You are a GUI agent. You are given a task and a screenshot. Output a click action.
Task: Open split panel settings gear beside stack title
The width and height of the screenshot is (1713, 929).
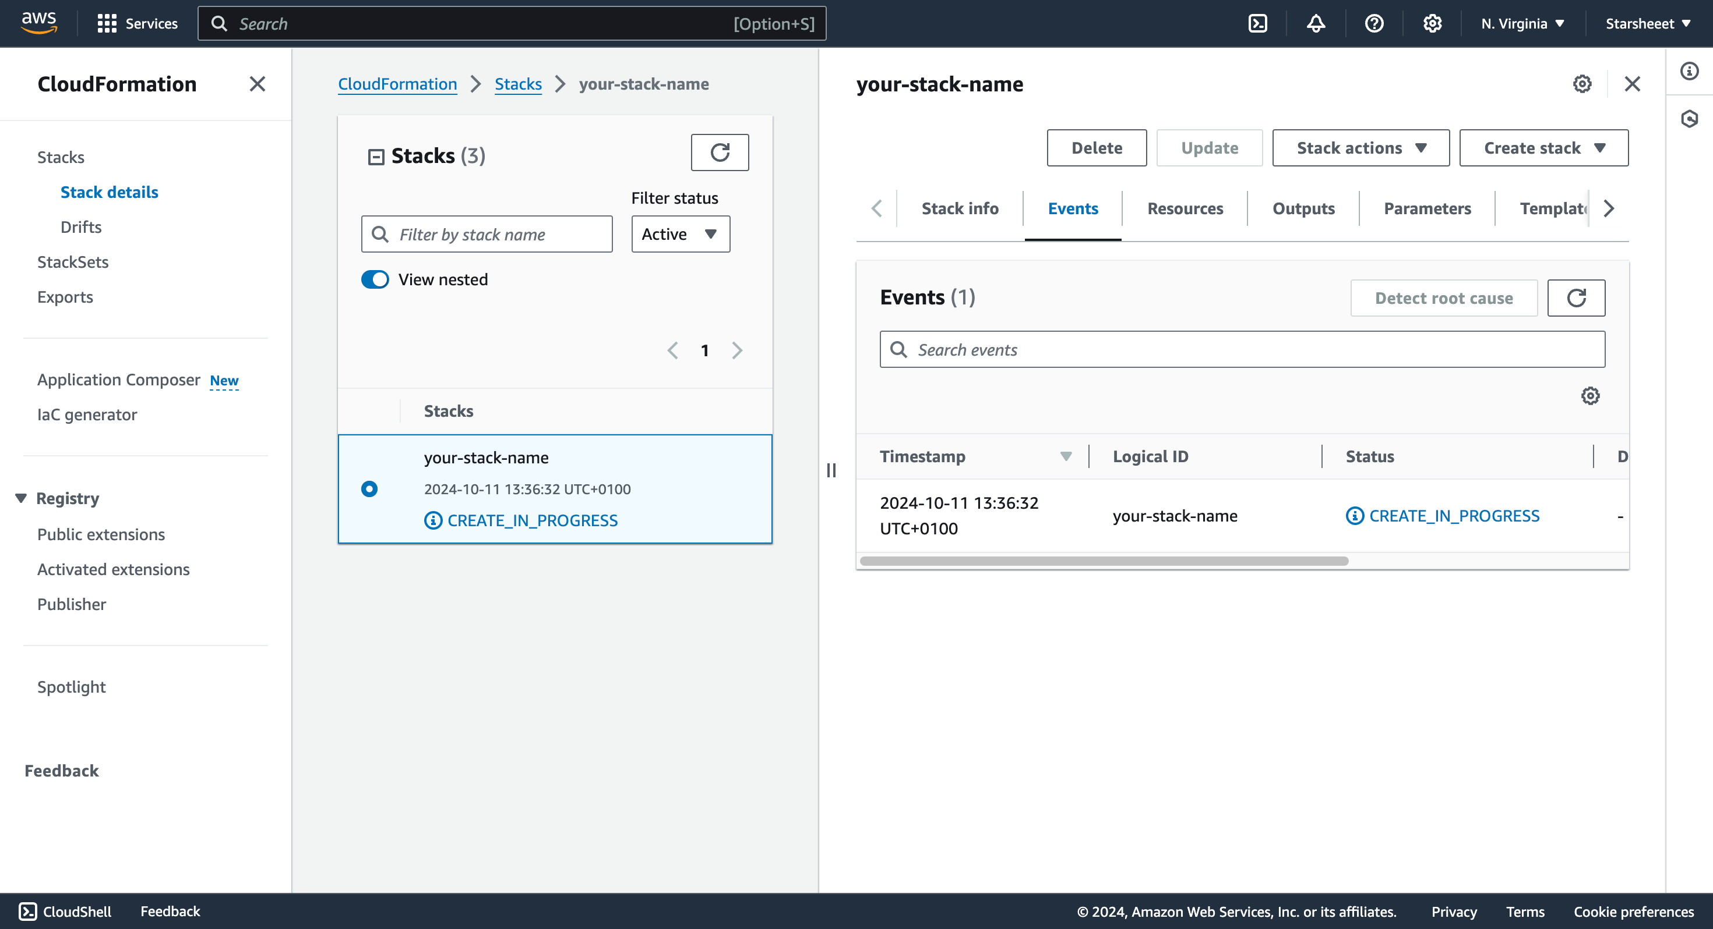pos(1582,84)
